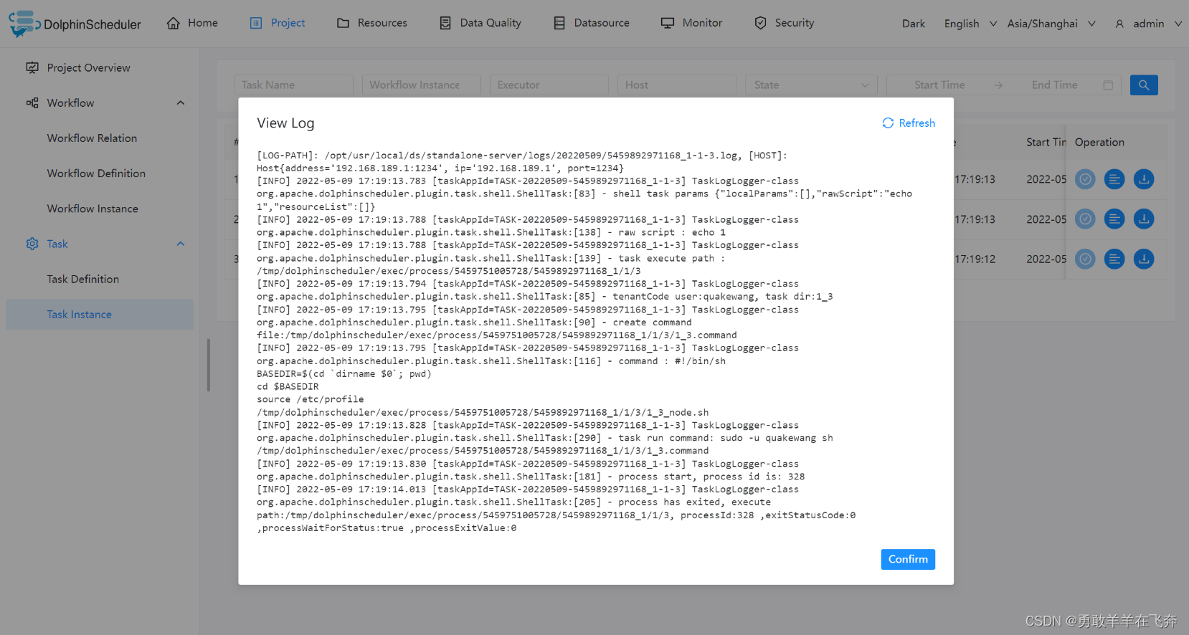
Task: Open the State filter dropdown
Action: (811, 85)
